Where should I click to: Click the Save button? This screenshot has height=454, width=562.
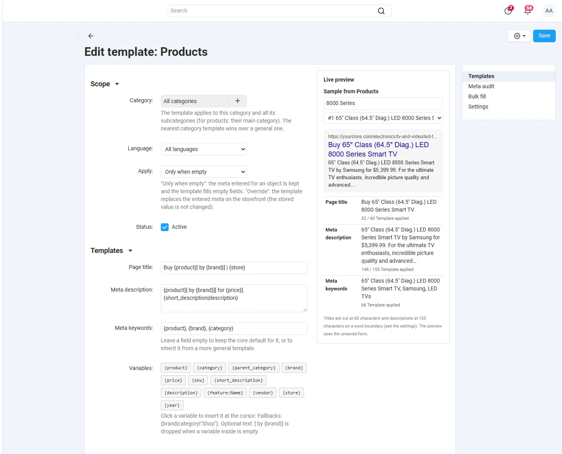point(544,36)
